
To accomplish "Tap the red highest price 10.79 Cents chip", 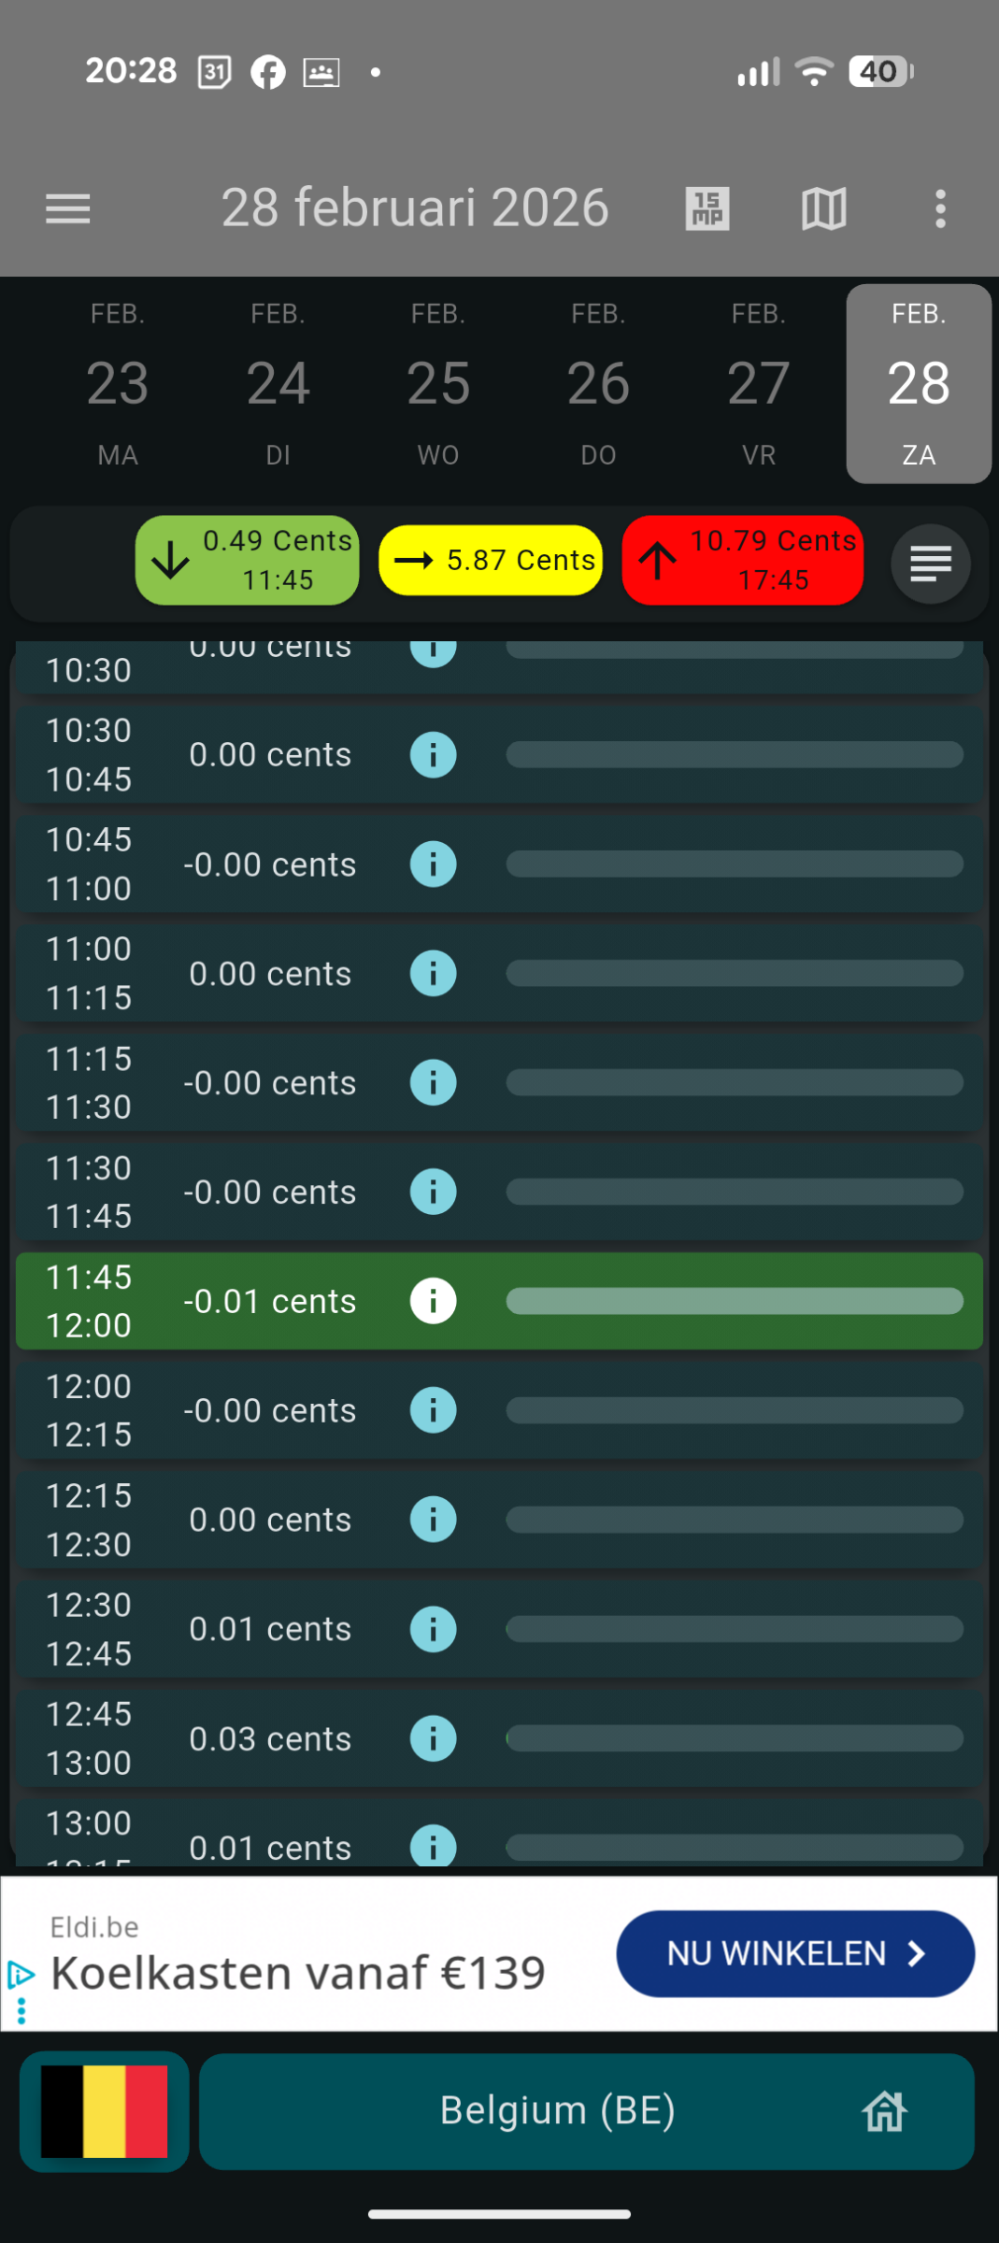I will [743, 561].
